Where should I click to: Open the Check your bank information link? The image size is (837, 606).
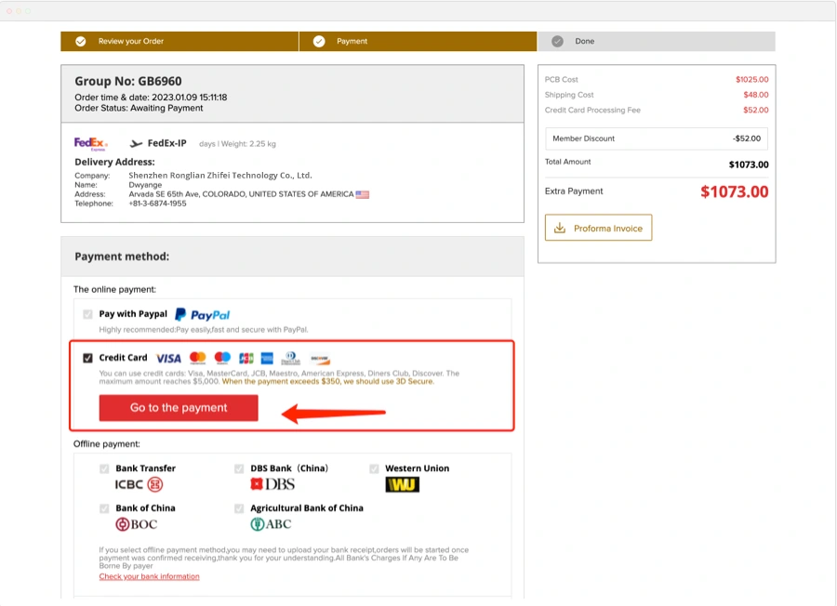[x=149, y=577]
